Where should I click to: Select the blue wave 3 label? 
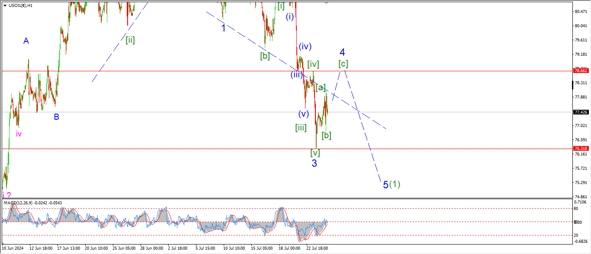(314, 163)
